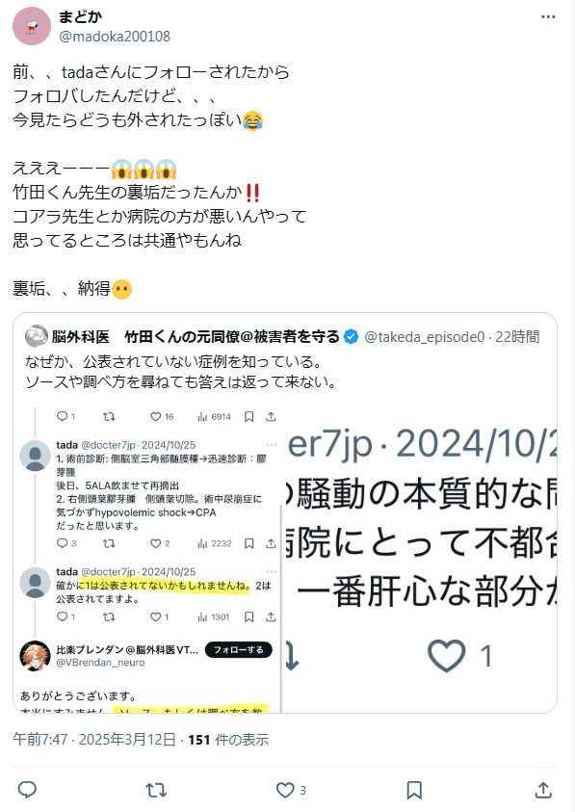Open the right zoomed image in the quoted tweet
Image resolution: width=575 pixels, height=812 pixels.
[420, 559]
